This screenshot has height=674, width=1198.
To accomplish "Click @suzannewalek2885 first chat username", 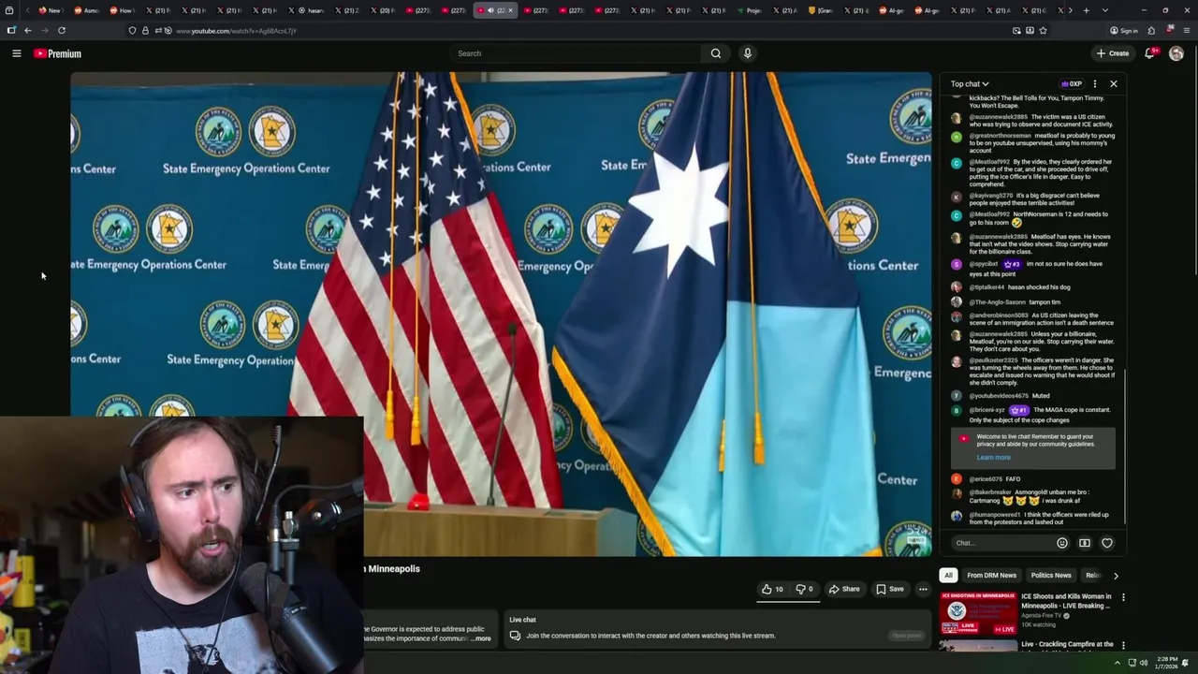I will click(998, 117).
